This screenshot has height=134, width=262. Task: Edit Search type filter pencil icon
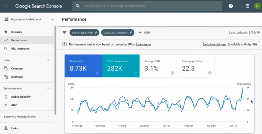click(96, 33)
